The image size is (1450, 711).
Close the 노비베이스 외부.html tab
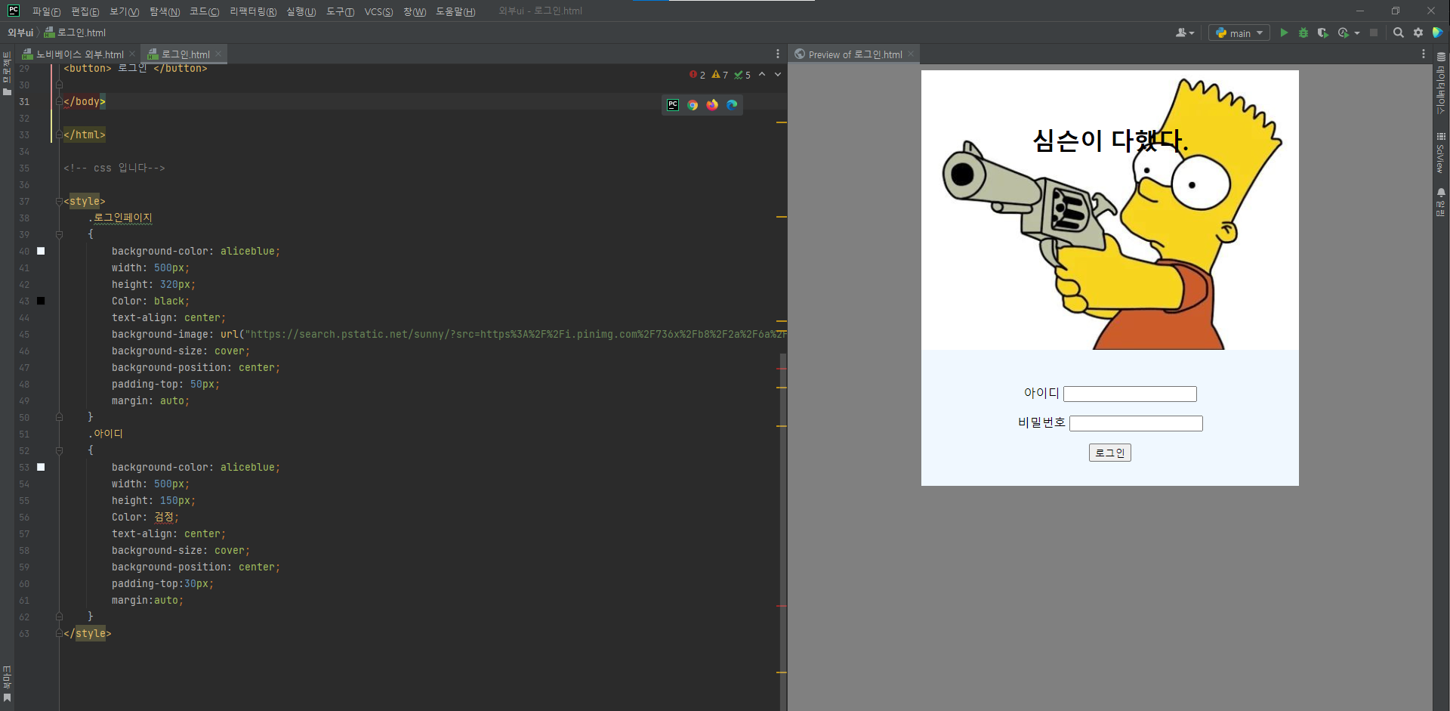coord(132,54)
